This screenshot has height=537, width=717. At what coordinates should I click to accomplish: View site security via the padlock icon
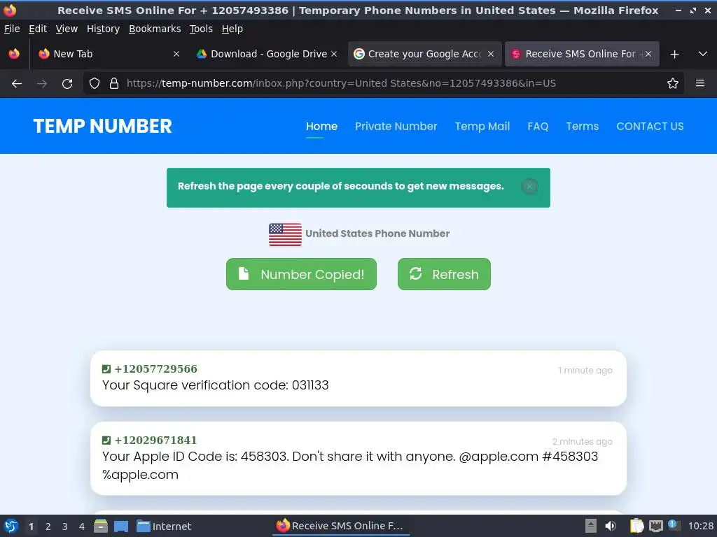pyautogui.click(x=114, y=83)
